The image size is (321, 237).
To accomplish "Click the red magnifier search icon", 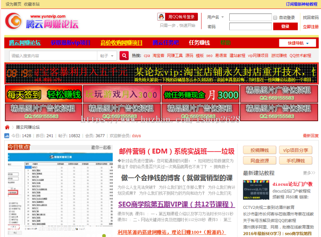I will click(x=124, y=56).
